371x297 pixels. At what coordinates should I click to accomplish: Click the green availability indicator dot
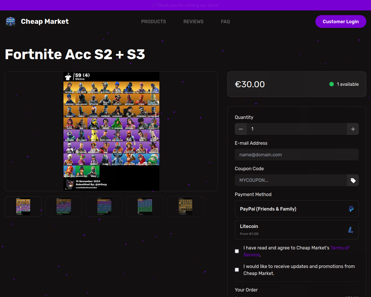(x=332, y=84)
